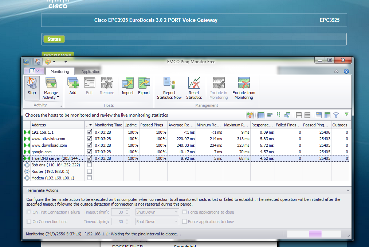Click the 25406 passed pings cell
This screenshot has width=369, height=247.
[x=317, y=132]
